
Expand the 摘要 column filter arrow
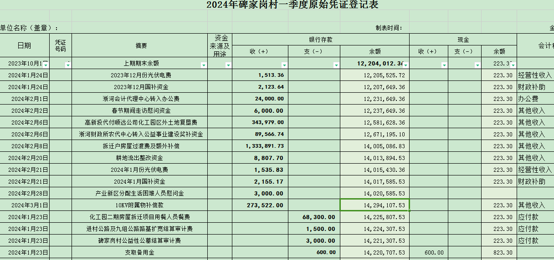tap(204, 65)
